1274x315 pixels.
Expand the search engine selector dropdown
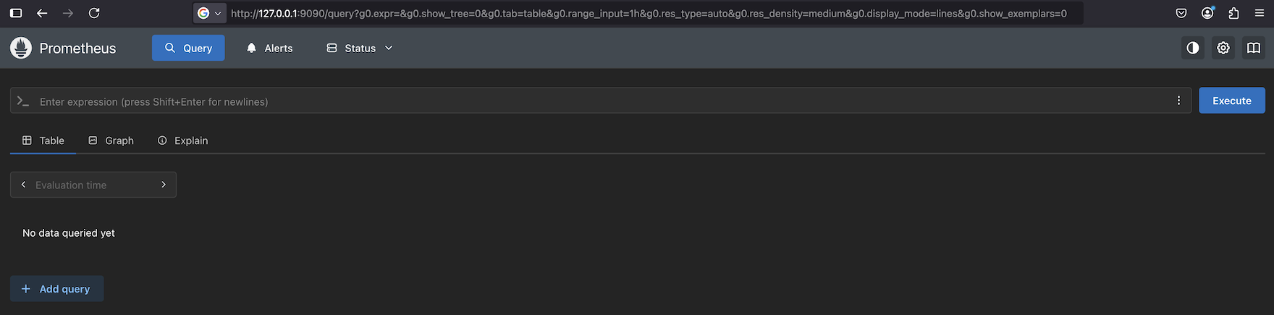[209, 13]
